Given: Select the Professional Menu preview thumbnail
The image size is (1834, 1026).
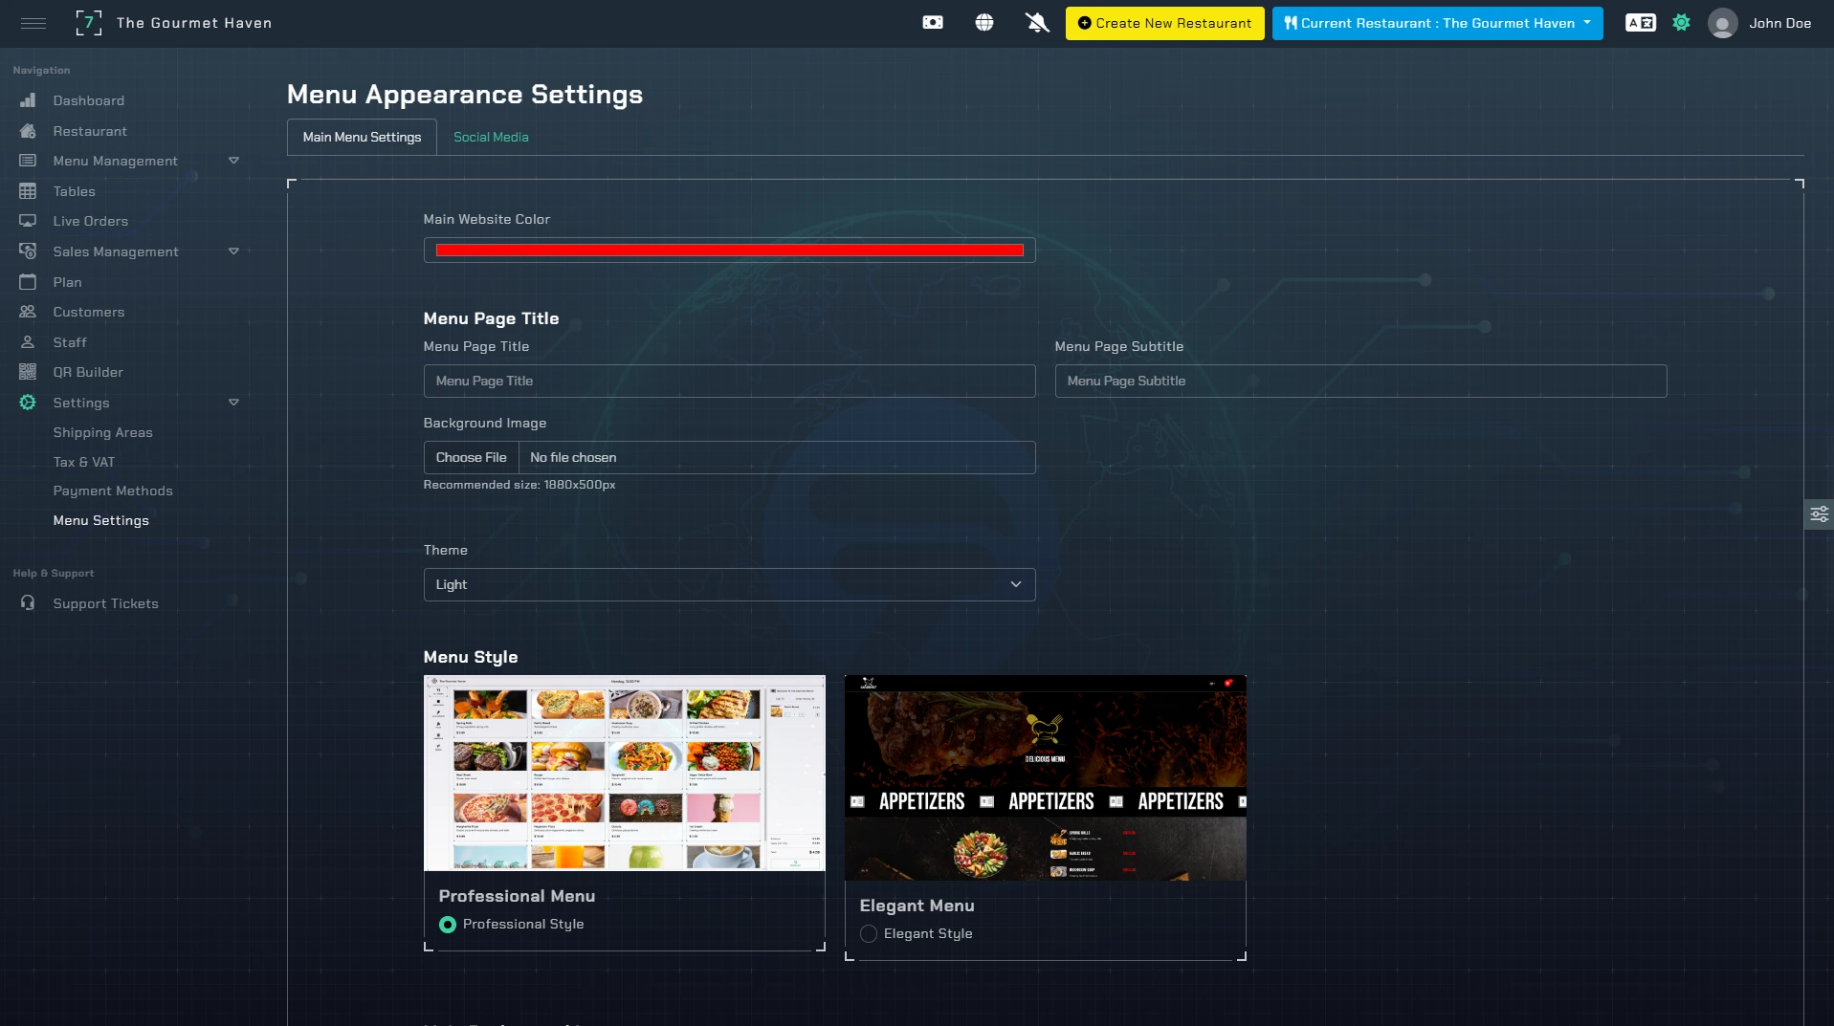Looking at the screenshot, I should (x=624, y=773).
